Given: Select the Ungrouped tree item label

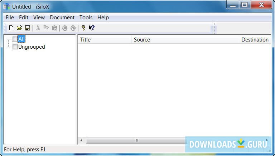Looking at the screenshot, I should (32, 47).
